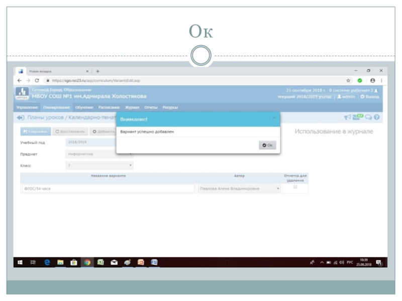Bookmark the page with the star icon
Image resolution: width=402 pixels, height=301 pixels.
[x=348, y=81]
